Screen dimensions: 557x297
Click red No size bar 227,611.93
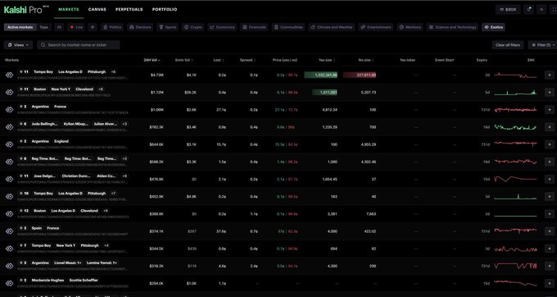click(x=360, y=75)
